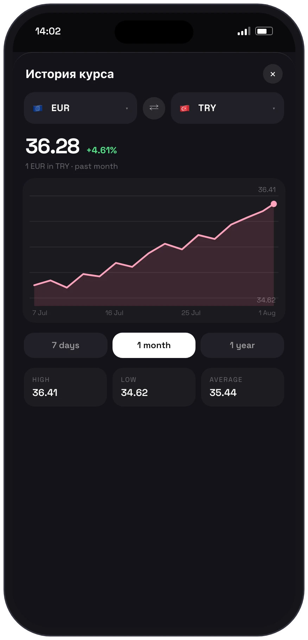Switch to the 1 year range
The image size is (308, 640).
tap(242, 345)
